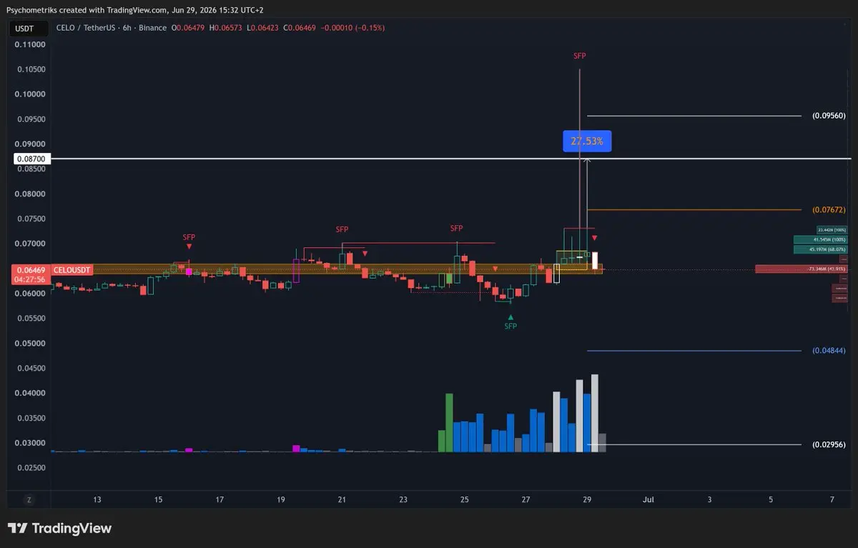Click the 04:27:56 bar countdown
This screenshot has width=858, height=548.
[32, 279]
